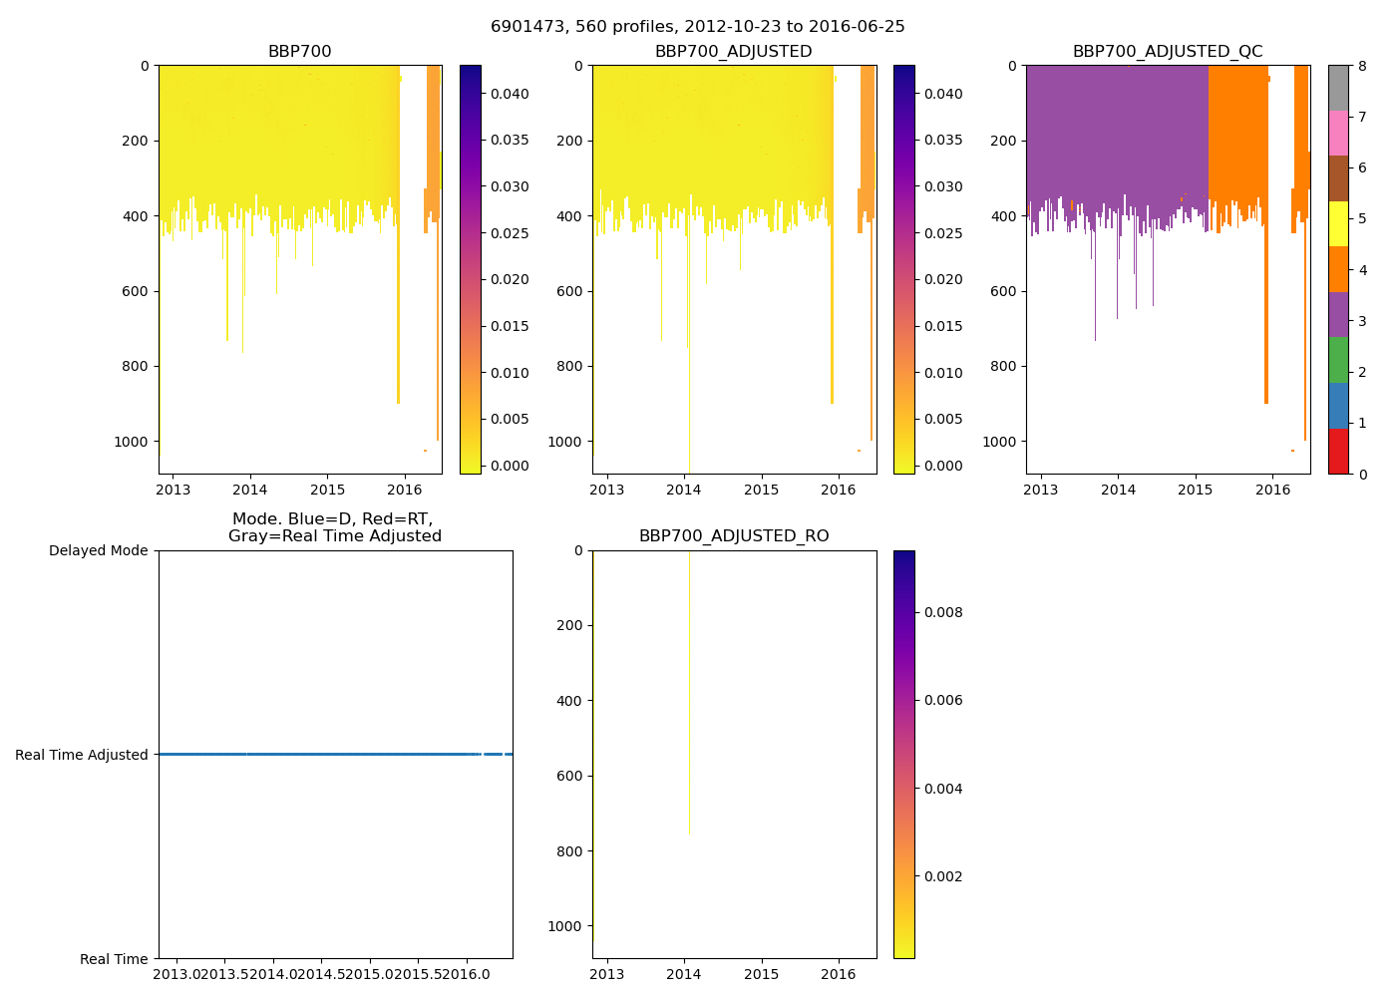The image size is (1396, 997).
Task: Select the "Real Time Adjusted" axis label
Action: (82, 755)
